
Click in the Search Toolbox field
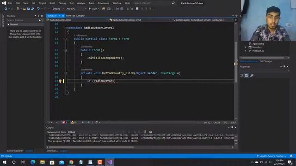(23, 20)
